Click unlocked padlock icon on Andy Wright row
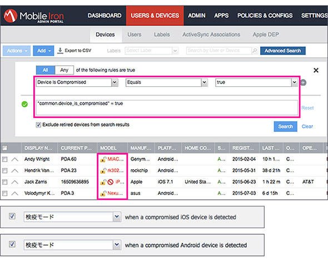This screenshot has width=328, height=262. (103, 160)
